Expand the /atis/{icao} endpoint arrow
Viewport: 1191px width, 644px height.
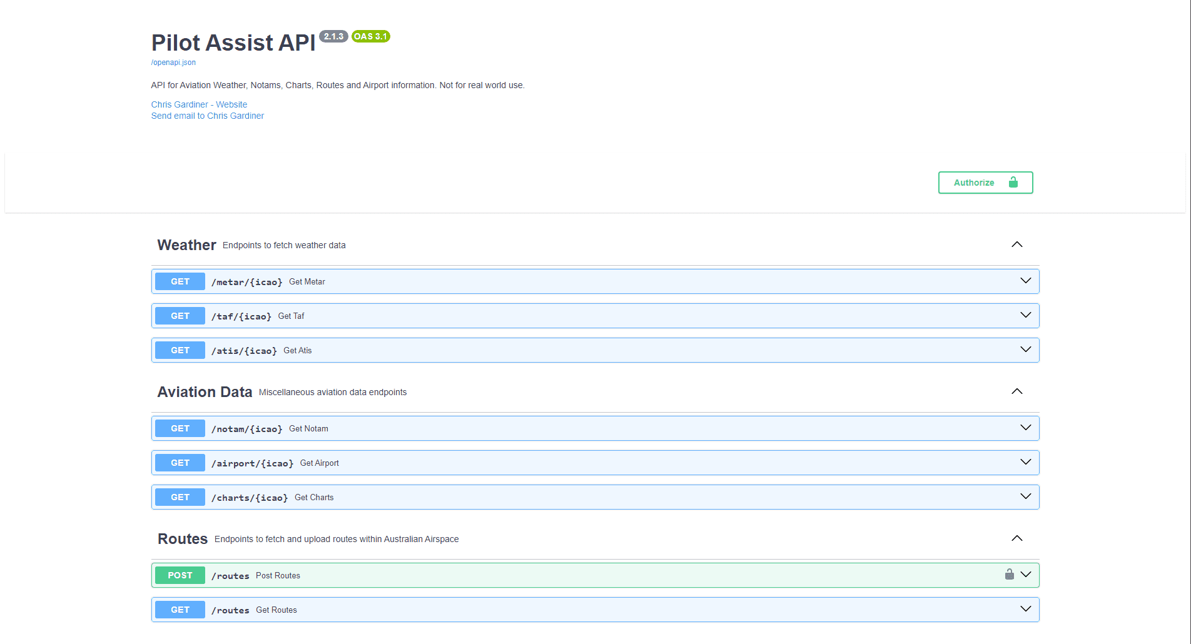1026,350
